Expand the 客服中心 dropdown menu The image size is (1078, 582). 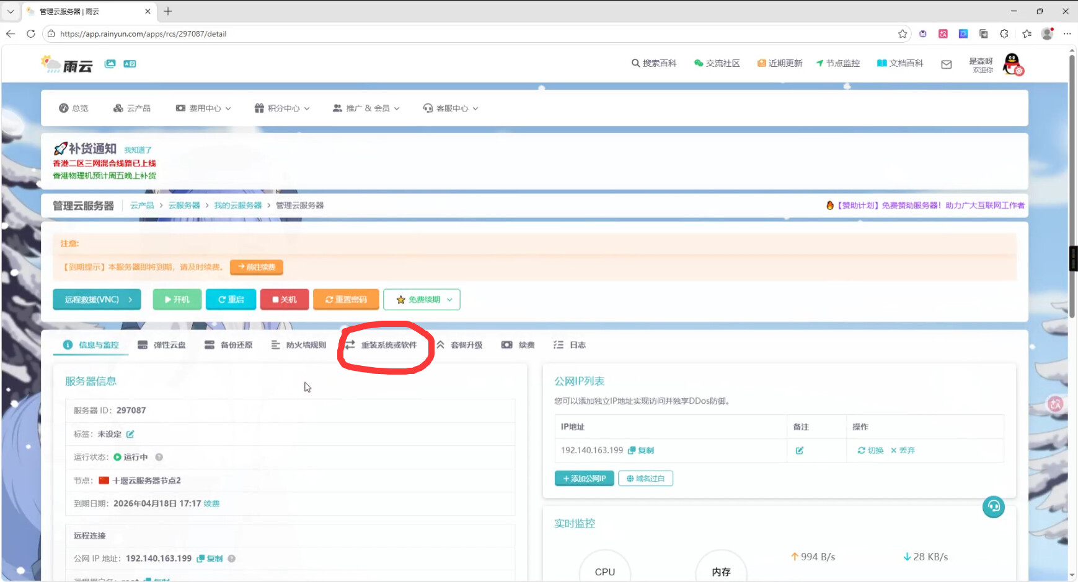click(451, 108)
